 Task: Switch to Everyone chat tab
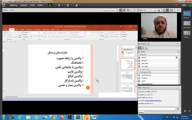(x=141, y=112)
